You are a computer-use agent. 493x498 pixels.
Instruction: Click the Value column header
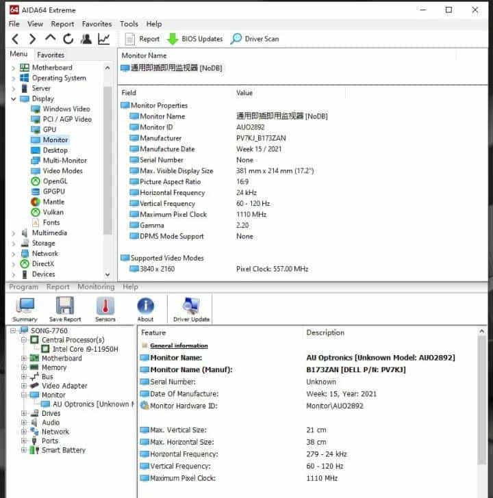(x=244, y=93)
